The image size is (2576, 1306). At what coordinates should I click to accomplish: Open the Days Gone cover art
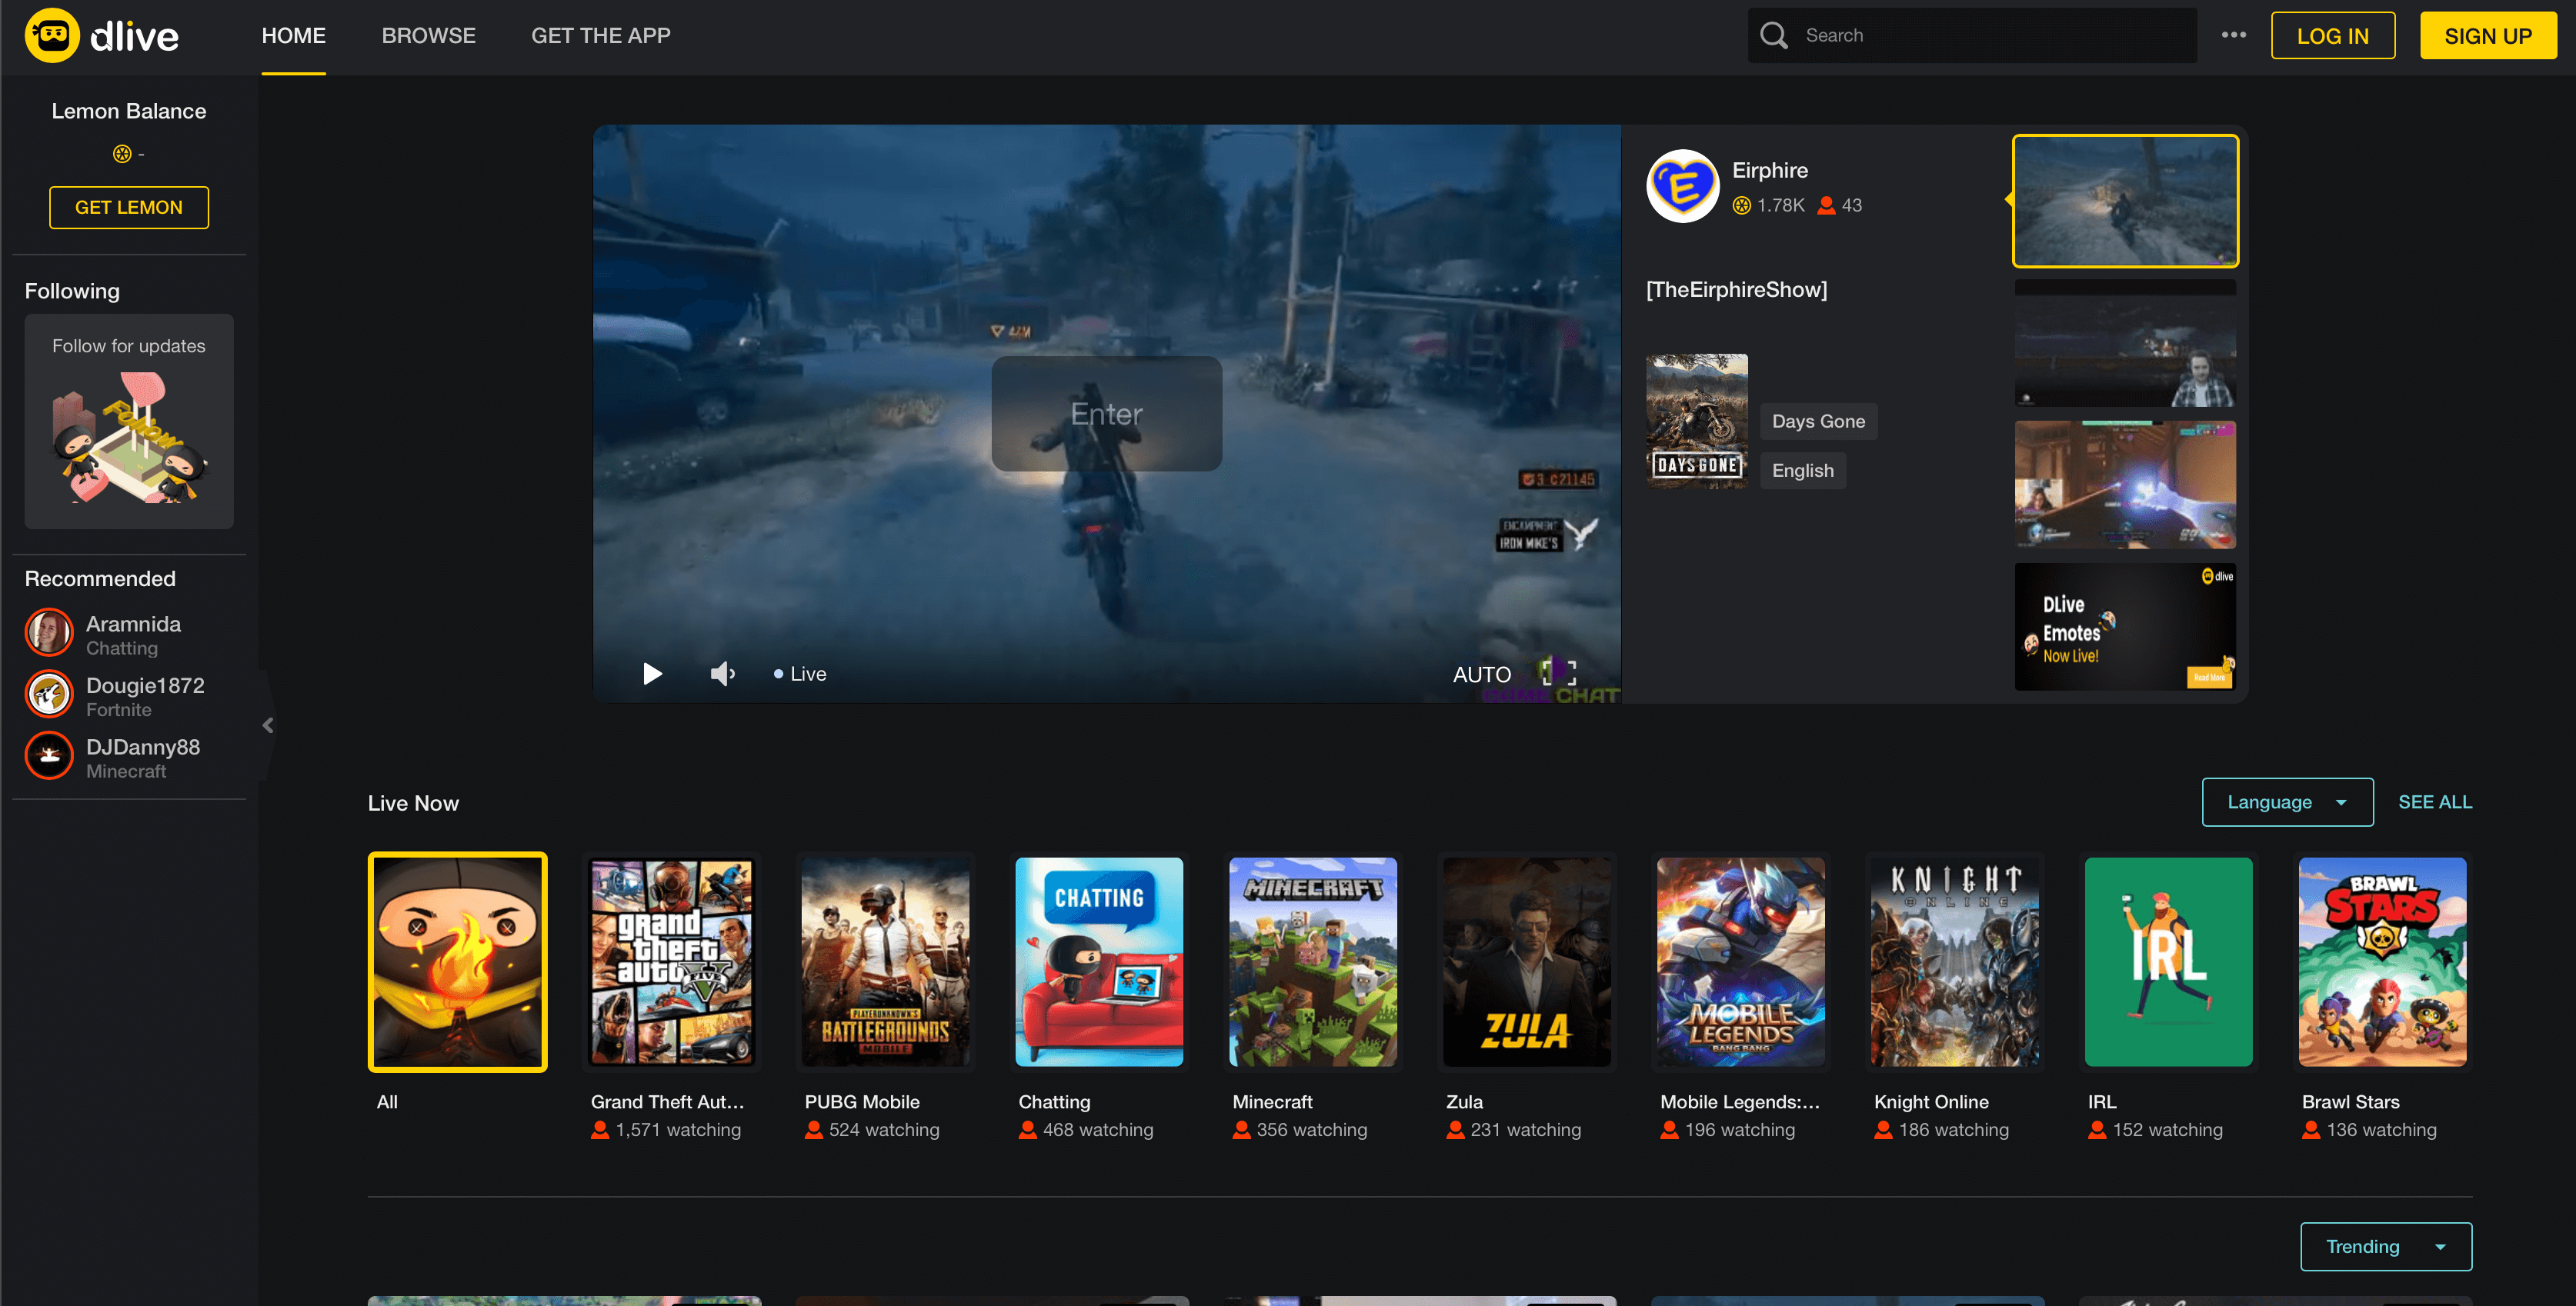[x=1697, y=421]
